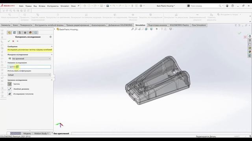Screen dimensions: 252x141
Task: Open the View Settings monitor icon
Action: 170,29
